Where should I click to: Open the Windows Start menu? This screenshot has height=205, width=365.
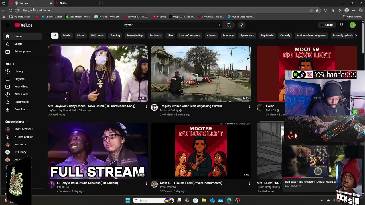[128, 200]
